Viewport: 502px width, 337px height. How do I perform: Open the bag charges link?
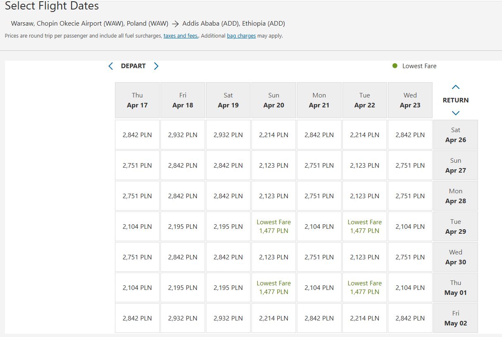241,36
